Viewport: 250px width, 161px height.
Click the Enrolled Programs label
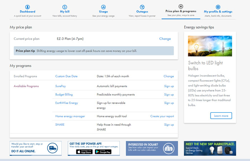25,76
